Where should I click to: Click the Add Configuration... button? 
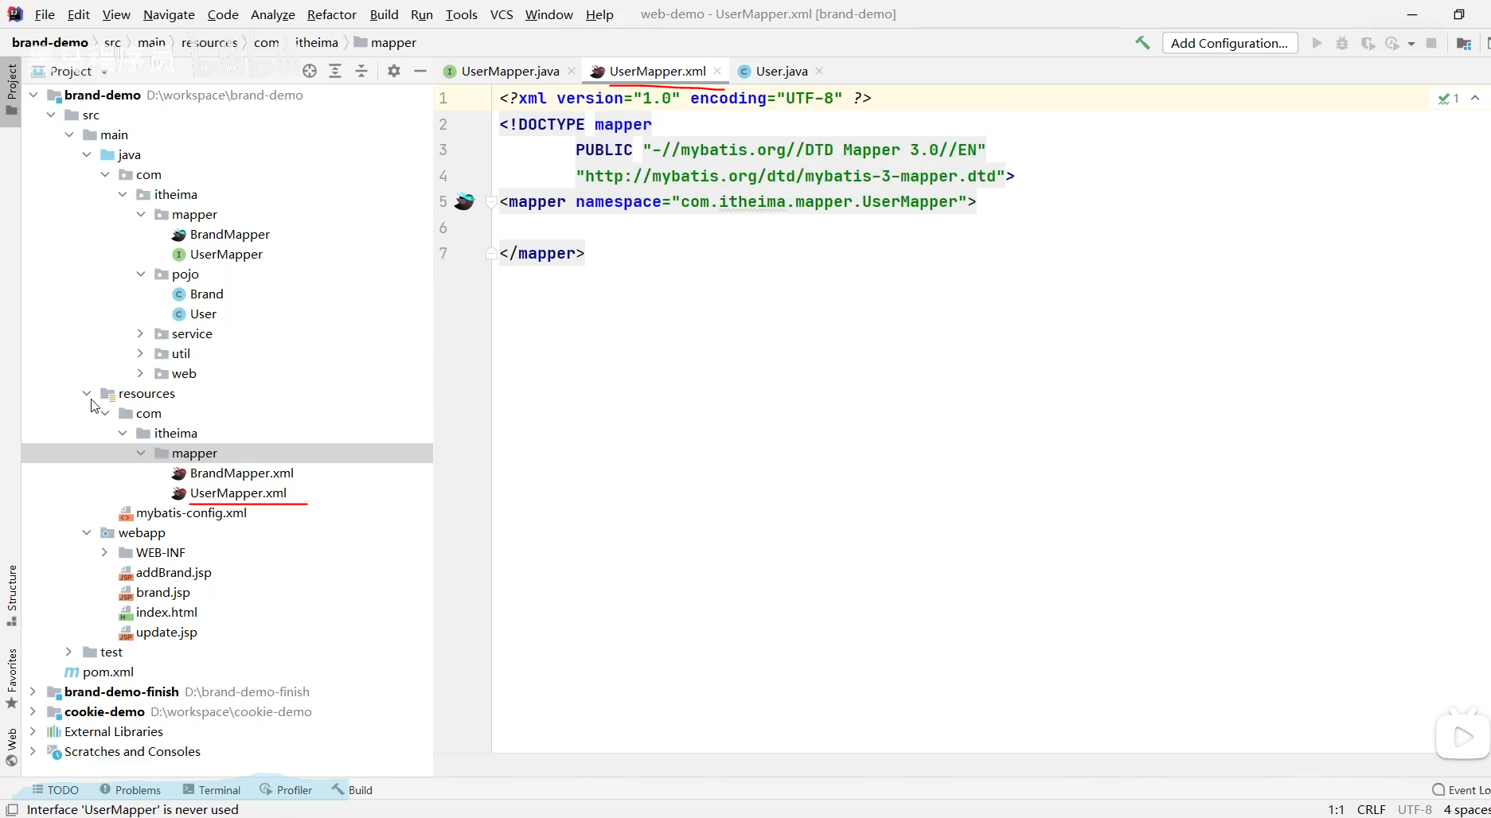[x=1229, y=43]
